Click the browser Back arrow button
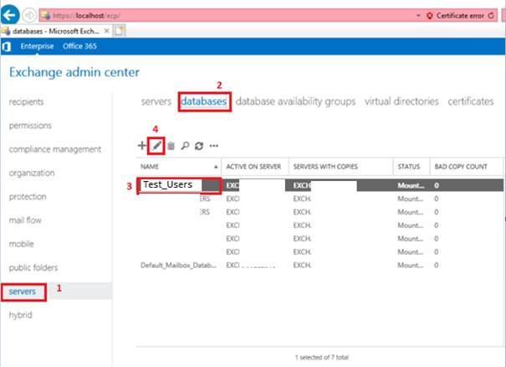506x367 pixels. pyautogui.click(x=12, y=16)
